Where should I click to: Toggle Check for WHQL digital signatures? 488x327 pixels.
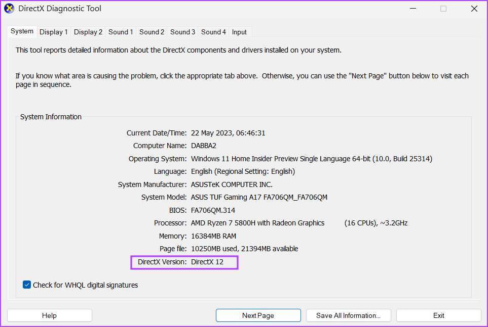(26, 285)
